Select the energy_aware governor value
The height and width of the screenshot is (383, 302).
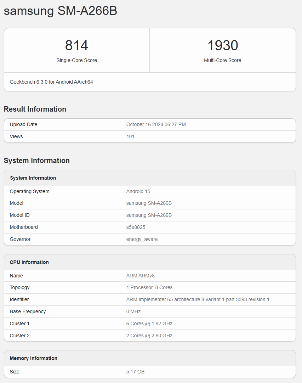(x=142, y=240)
